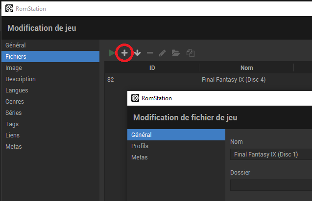This screenshot has height=201, width=312.
Task: Open the Image section
Action: tap(50, 67)
